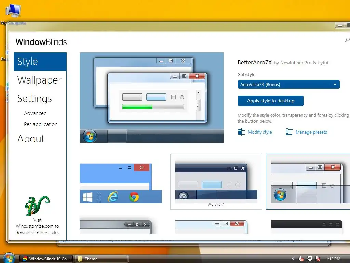Open Per application settings
Image resolution: width=350 pixels, height=263 pixels.
tap(41, 124)
